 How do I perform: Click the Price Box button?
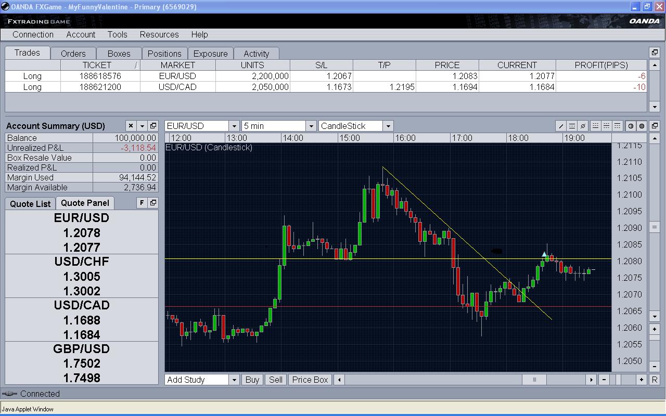[310, 380]
